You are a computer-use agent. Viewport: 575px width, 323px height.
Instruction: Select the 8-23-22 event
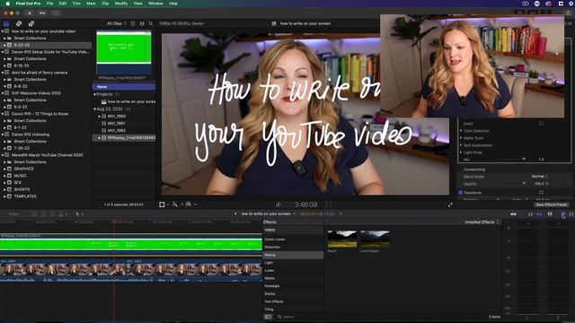coord(46,45)
